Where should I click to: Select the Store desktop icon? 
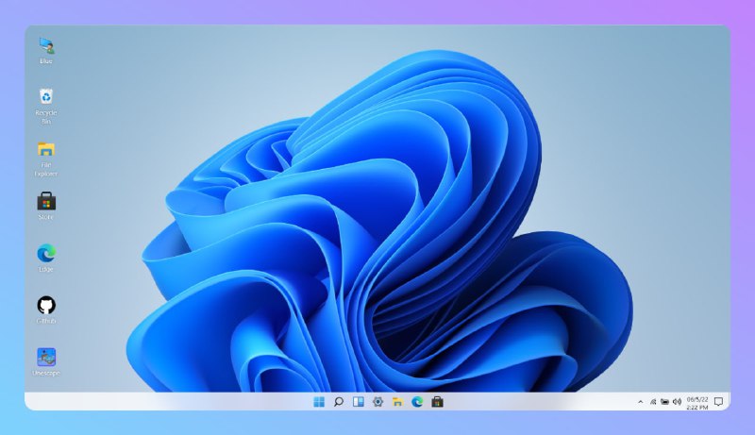tap(46, 206)
